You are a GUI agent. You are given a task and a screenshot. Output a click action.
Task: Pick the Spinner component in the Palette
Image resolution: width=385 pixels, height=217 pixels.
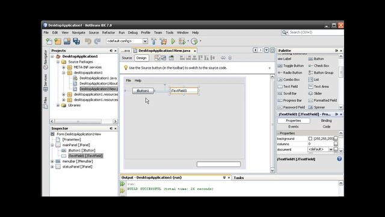(x=316, y=107)
